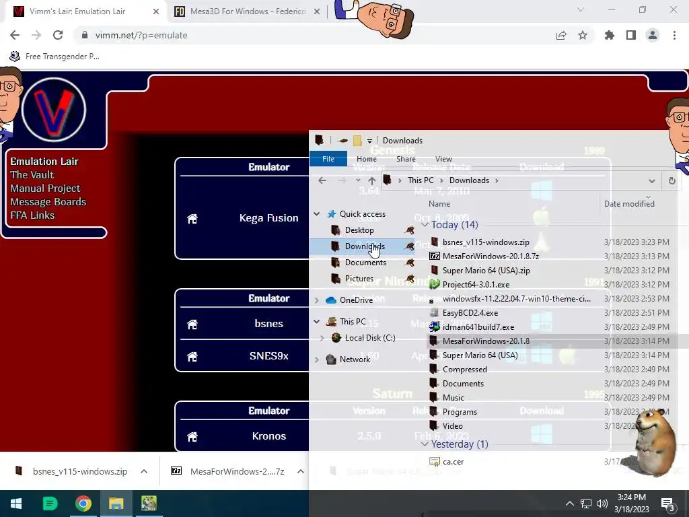Select the ca.cer certificate file
The width and height of the screenshot is (689, 517).
pos(453,462)
